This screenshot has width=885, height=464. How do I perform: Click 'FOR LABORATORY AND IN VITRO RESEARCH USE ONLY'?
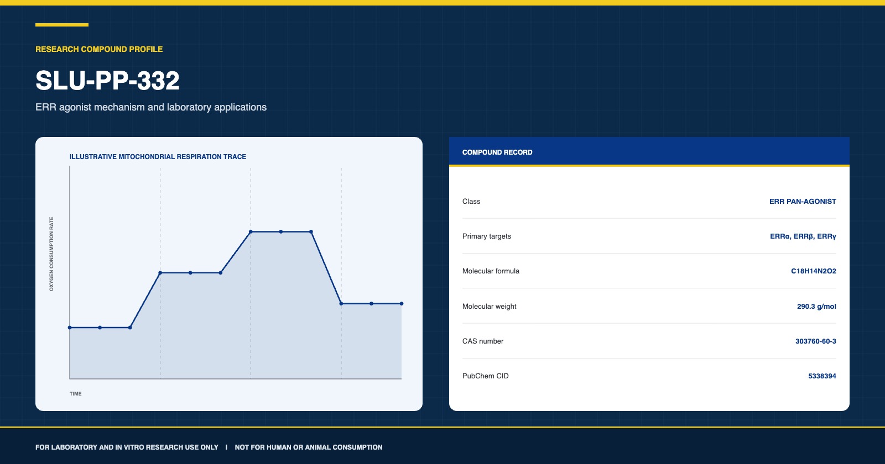click(x=127, y=447)
